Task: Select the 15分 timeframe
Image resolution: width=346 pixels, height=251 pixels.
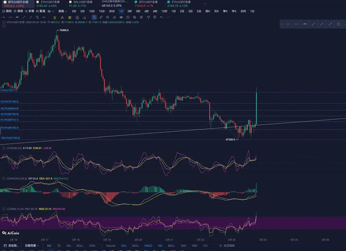Action: [102, 11]
